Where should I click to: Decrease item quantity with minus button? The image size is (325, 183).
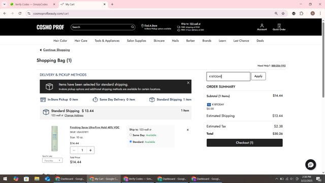pyautogui.click(x=74, y=150)
